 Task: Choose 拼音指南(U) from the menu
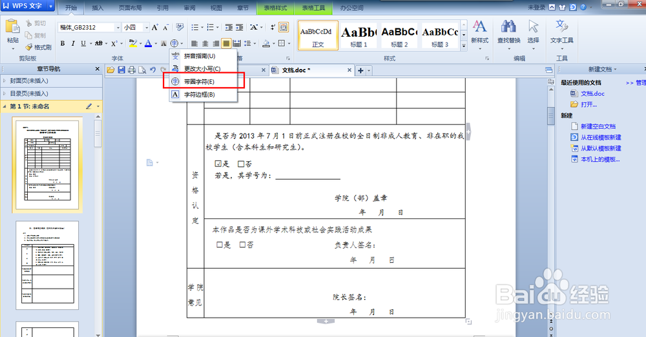203,56
